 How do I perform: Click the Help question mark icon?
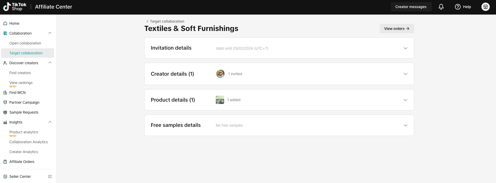(x=458, y=7)
